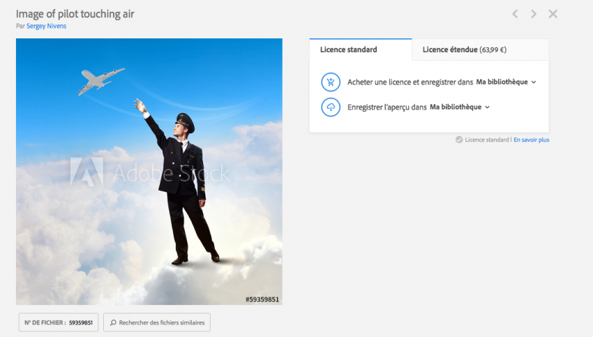Click the Licence standard checkmark icon
The image size is (593, 337).
click(459, 140)
